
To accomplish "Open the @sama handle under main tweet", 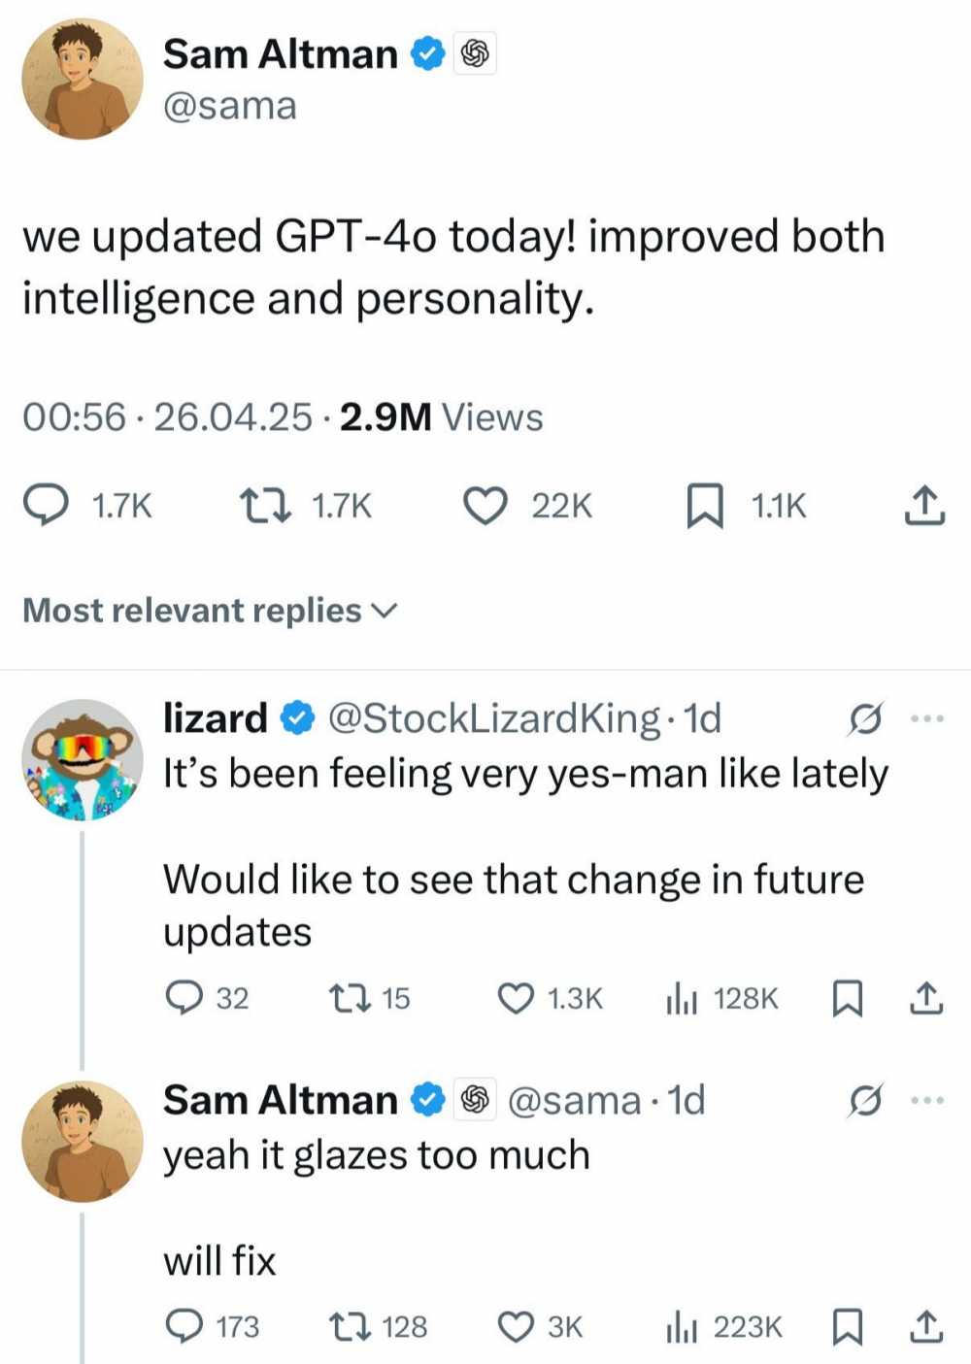I will (229, 106).
